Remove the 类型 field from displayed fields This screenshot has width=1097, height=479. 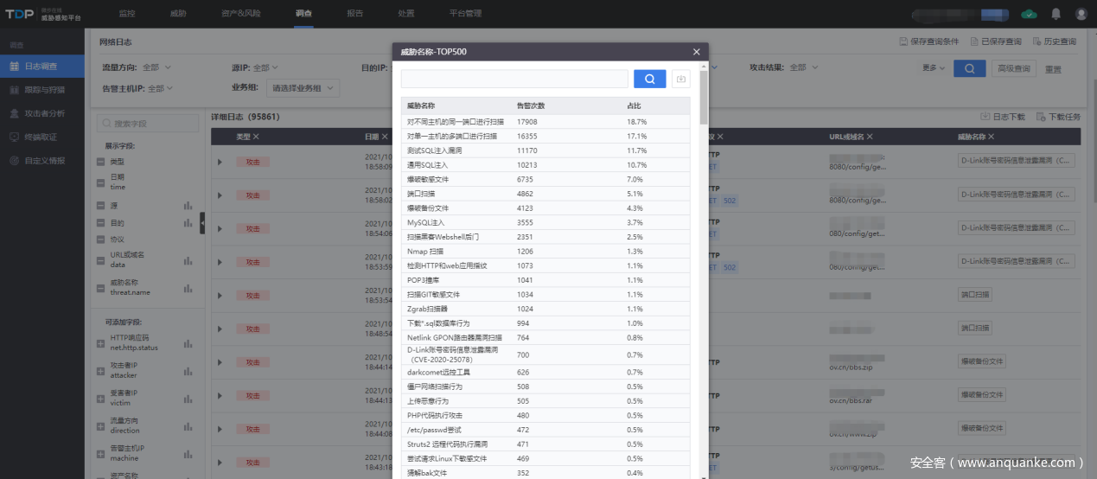pos(101,162)
